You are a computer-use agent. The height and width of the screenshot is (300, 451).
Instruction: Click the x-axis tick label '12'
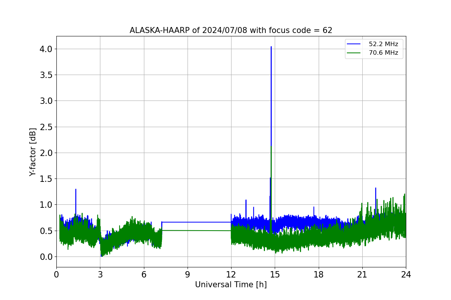[x=231, y=274]
